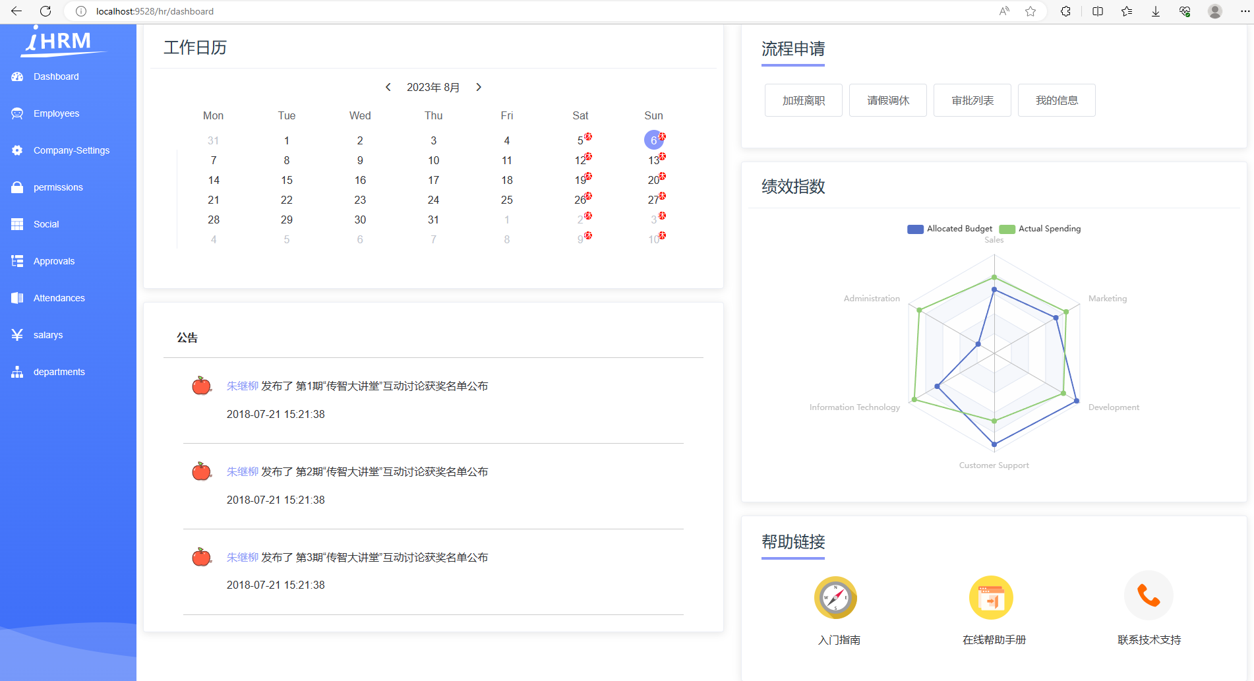
Task: Open the 入门指南 compass icon
Action: click(835, 598)
